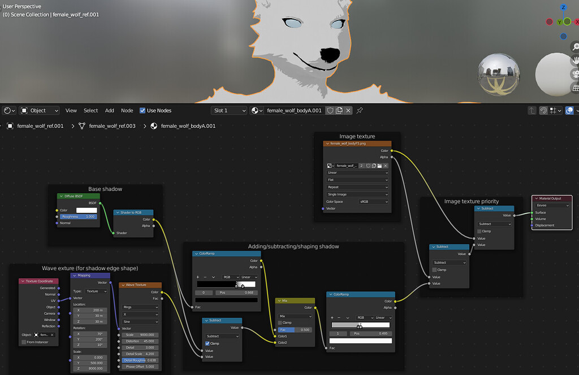This screenshot has width=579, height=375.
Task: Open the Add menu
Action: pos(109,111)
